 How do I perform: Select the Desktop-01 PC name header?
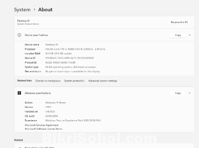click(23, 21)
